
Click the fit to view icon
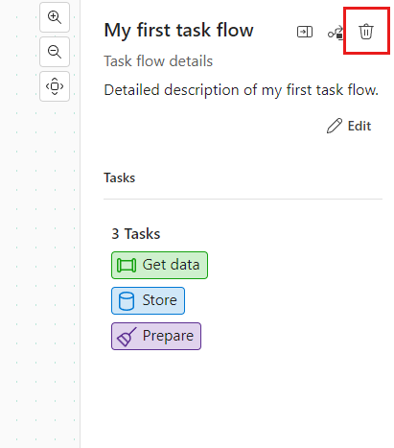click(55, 86)
